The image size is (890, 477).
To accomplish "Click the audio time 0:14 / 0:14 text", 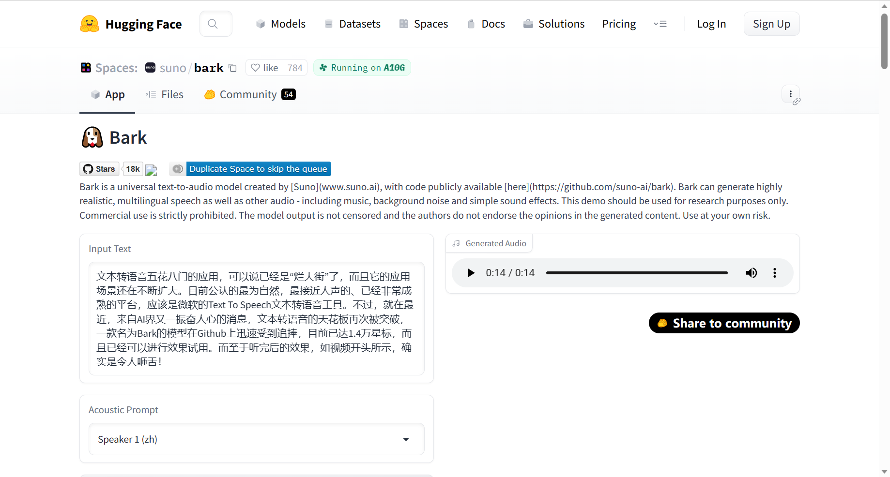I will pyautogui.click(x=510, y=273).
